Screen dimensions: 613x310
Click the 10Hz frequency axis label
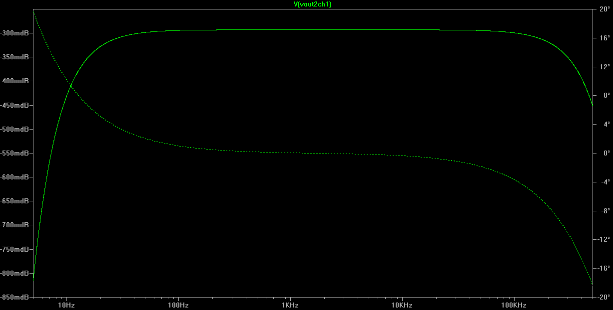point(66,305)
